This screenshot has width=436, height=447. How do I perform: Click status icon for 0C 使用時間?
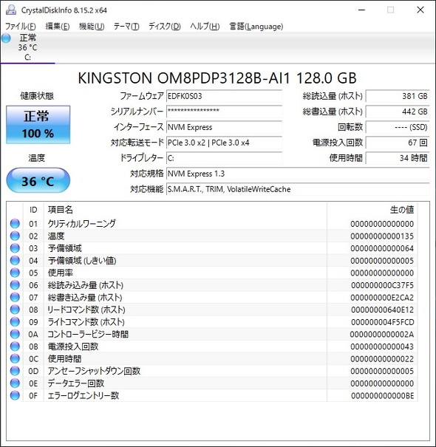(15, 358)
